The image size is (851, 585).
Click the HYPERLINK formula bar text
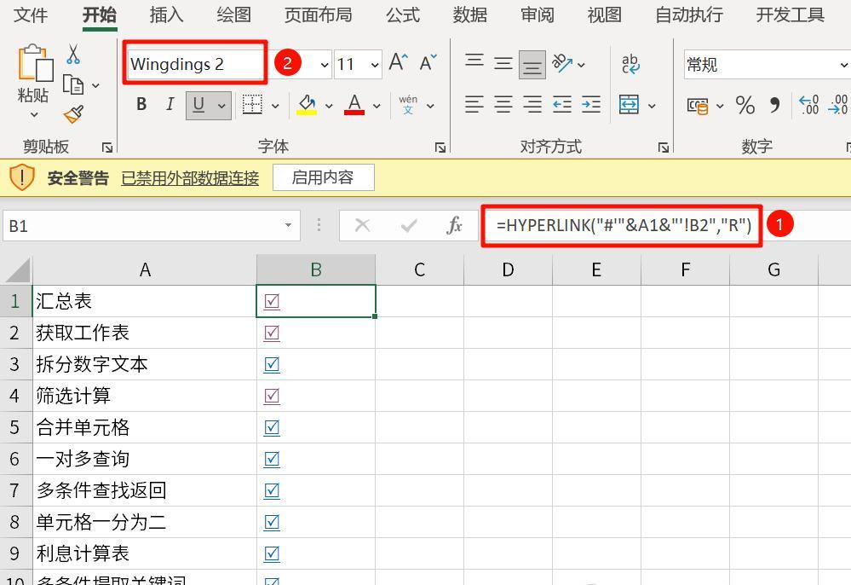[624, 225]
